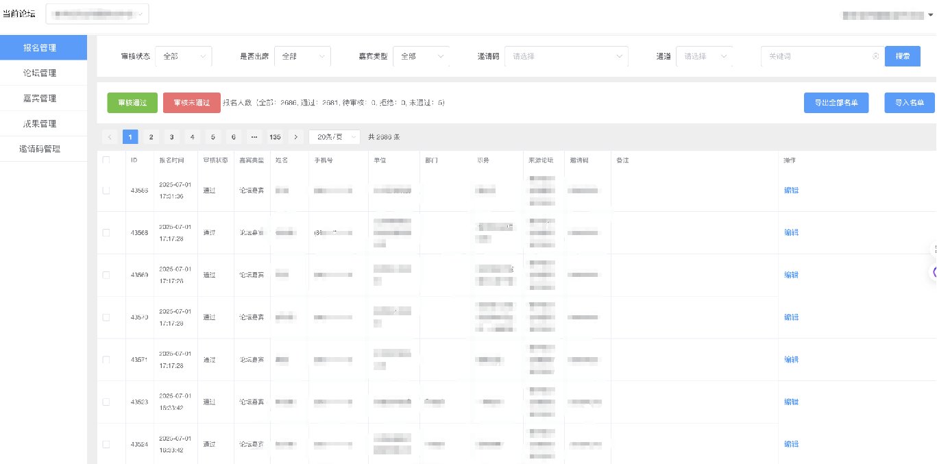This screenshot has width=937, height=464.
Task: Open the 20条/页 page size selector
Action: tap(334, 137)
